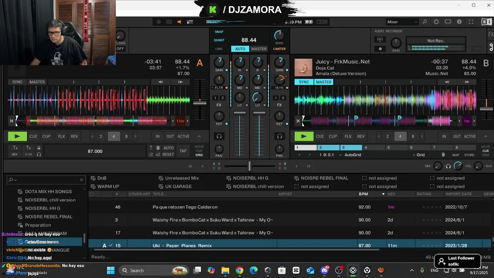Select the Unreleased Mix favorite

182,178
